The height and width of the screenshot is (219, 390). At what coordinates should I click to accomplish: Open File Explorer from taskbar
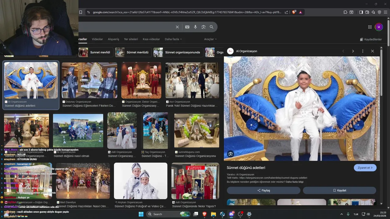pyautogui.click(x=214, y=214)
